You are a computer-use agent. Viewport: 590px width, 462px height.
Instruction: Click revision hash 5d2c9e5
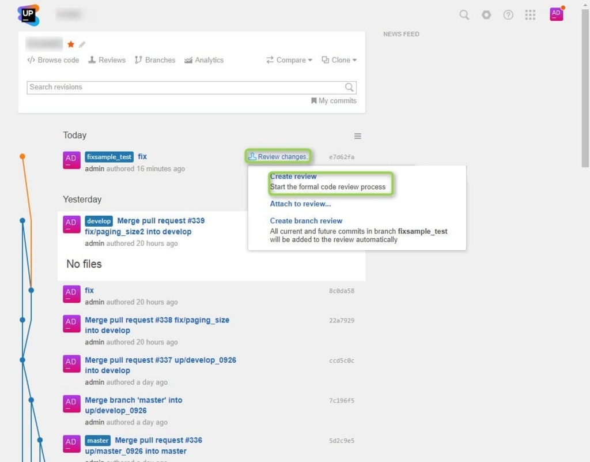coord(342,441)
